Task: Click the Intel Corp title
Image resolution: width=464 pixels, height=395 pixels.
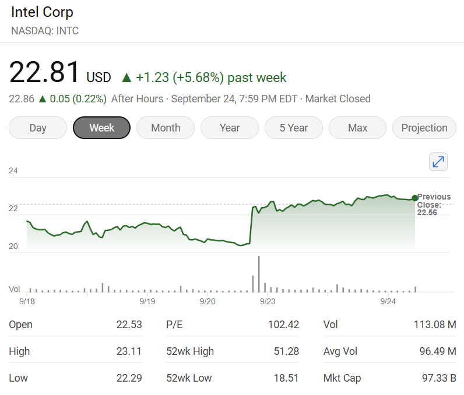Action: click(x=42, y=12)
